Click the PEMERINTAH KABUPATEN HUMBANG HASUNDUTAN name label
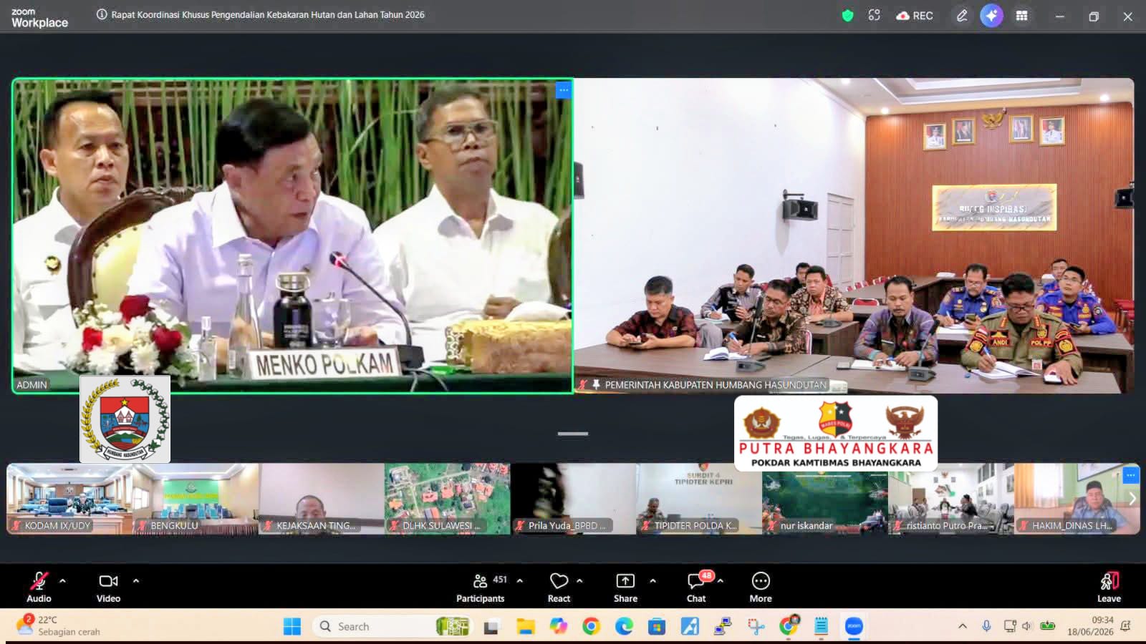The height and width of the screenshot is (644, 1146). (x=716, y=385)
